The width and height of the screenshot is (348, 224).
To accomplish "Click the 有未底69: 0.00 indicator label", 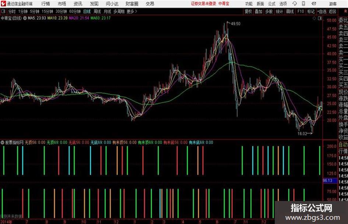I will click(x=201, y=142).
